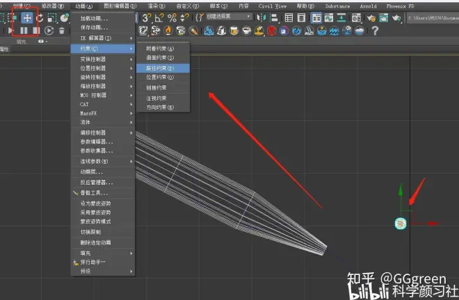Click the Rotate tool icon

coord(40,17)
